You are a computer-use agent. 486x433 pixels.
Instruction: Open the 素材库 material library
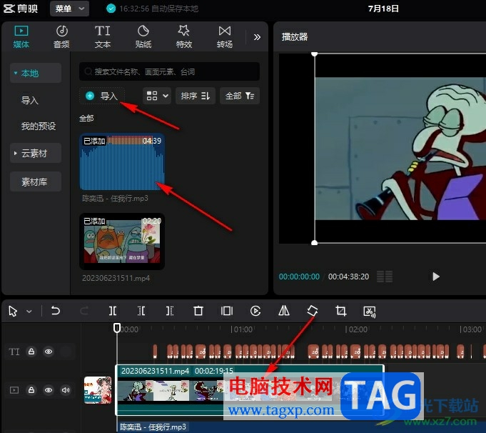(36, 181)
